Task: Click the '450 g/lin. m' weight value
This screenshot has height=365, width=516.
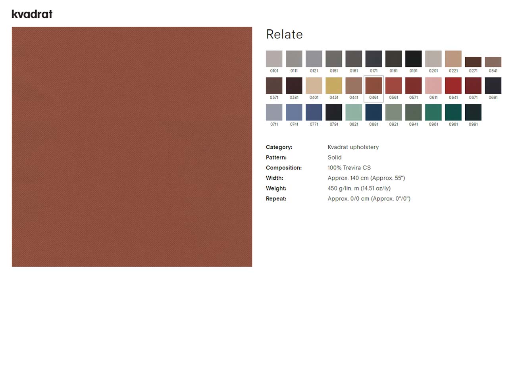Action: coord(359,188)
